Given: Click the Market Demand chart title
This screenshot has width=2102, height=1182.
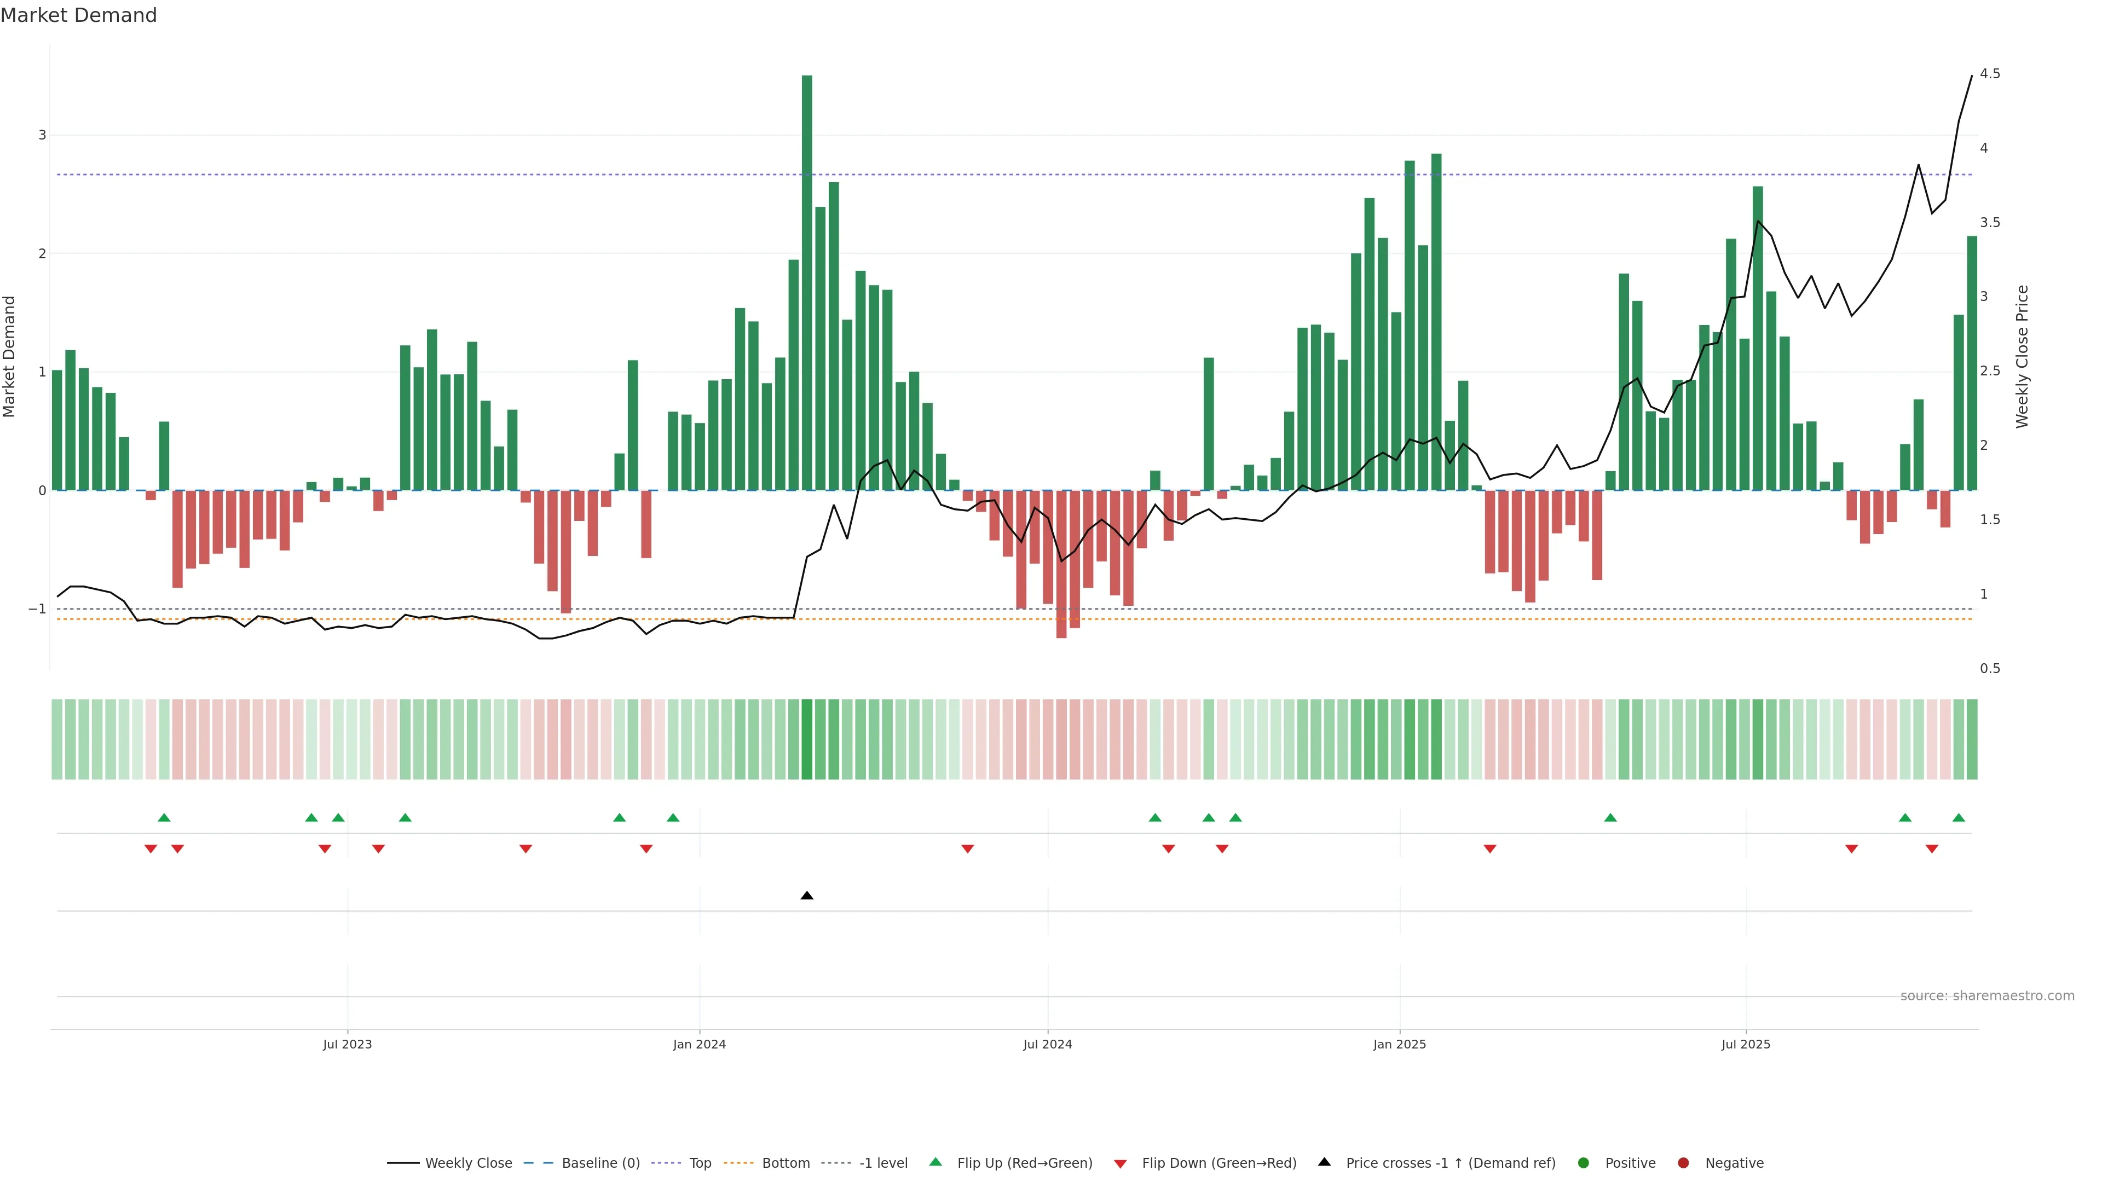Looking at the screenshot, I should 78,15.
